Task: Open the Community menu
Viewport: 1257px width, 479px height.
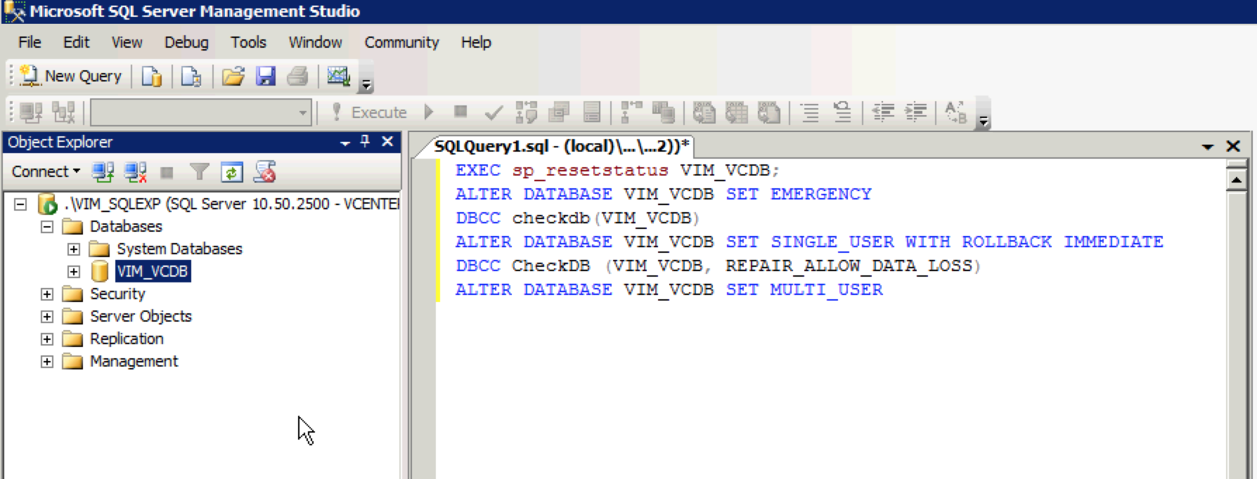Action: tap(401, 42)
